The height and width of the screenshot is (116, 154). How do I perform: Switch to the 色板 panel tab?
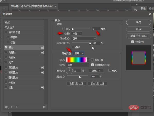click(151, 9)
